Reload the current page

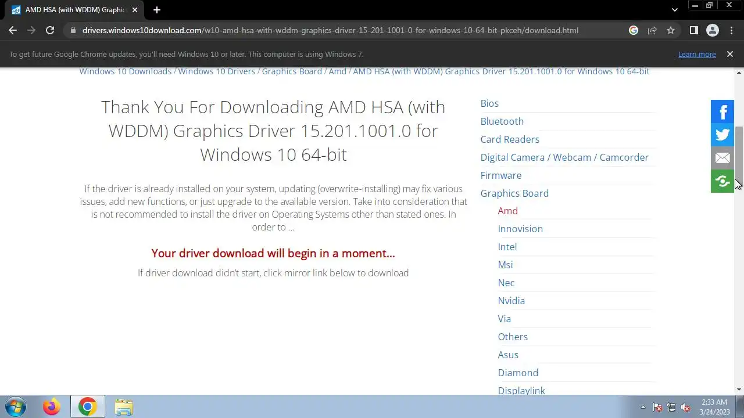point(50,30)
